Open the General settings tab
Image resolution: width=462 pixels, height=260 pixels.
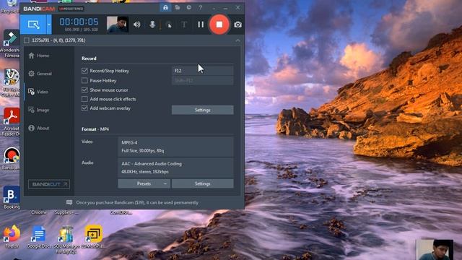(x=40, y=74)
